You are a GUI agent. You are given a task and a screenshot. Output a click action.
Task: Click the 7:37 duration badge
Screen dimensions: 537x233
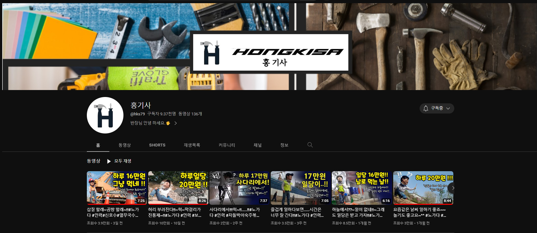coord(263,201)
